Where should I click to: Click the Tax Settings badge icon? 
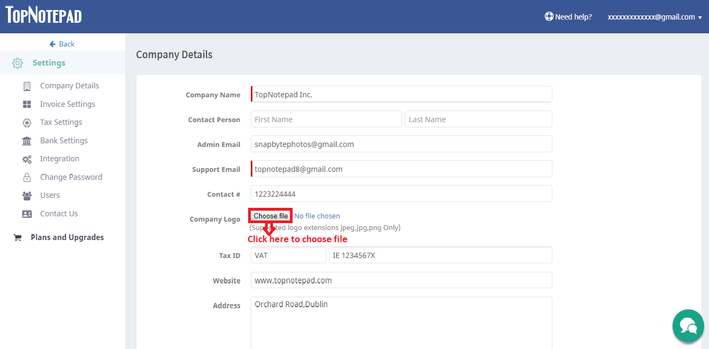point(27,123)
